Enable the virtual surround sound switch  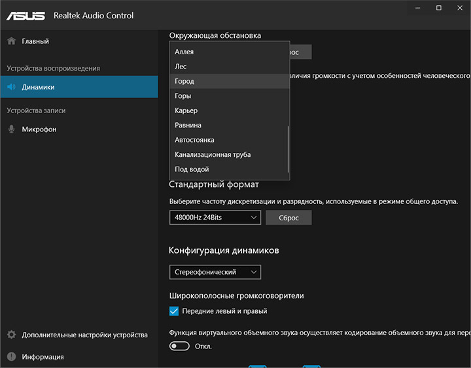179,346
